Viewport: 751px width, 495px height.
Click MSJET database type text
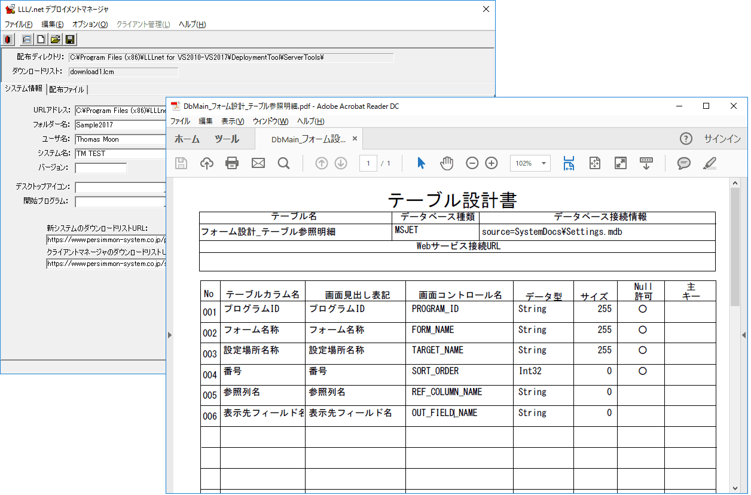pos(406,230)
